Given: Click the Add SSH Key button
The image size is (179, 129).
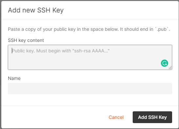Looking at the screenshot, I should 152,117.
